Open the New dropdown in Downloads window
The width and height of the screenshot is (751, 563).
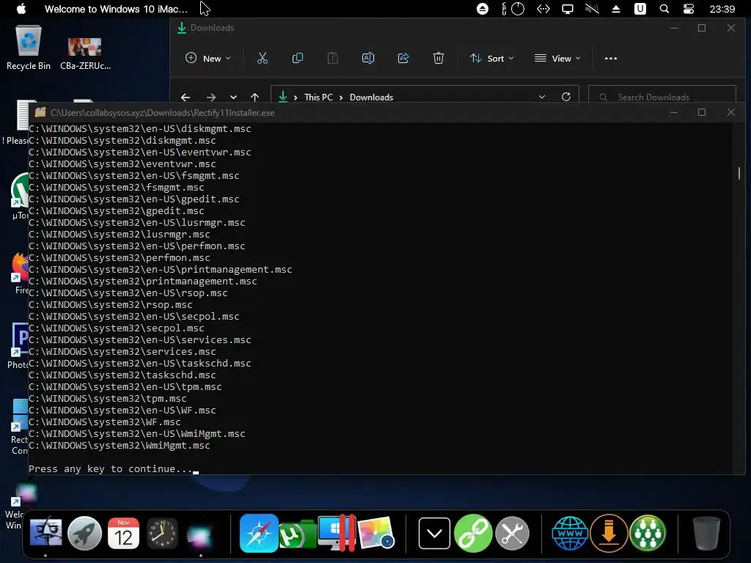pos(208,59)
